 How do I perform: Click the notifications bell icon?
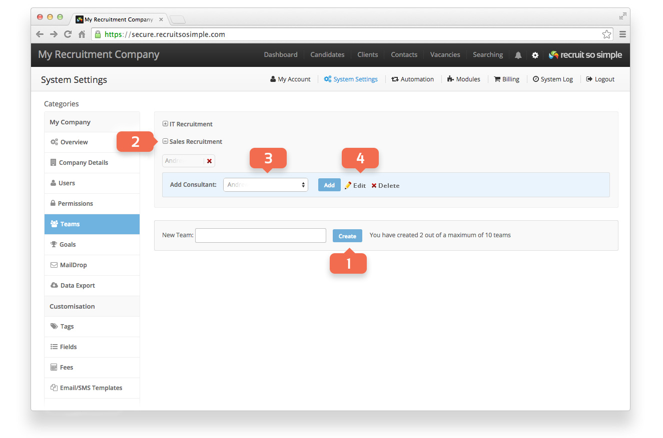click(x=518, y=55)
